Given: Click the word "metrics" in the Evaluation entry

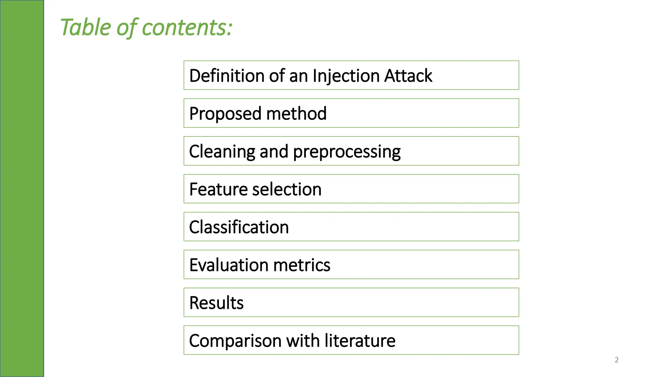Looking at the screenshot, I should click(302, 265).
